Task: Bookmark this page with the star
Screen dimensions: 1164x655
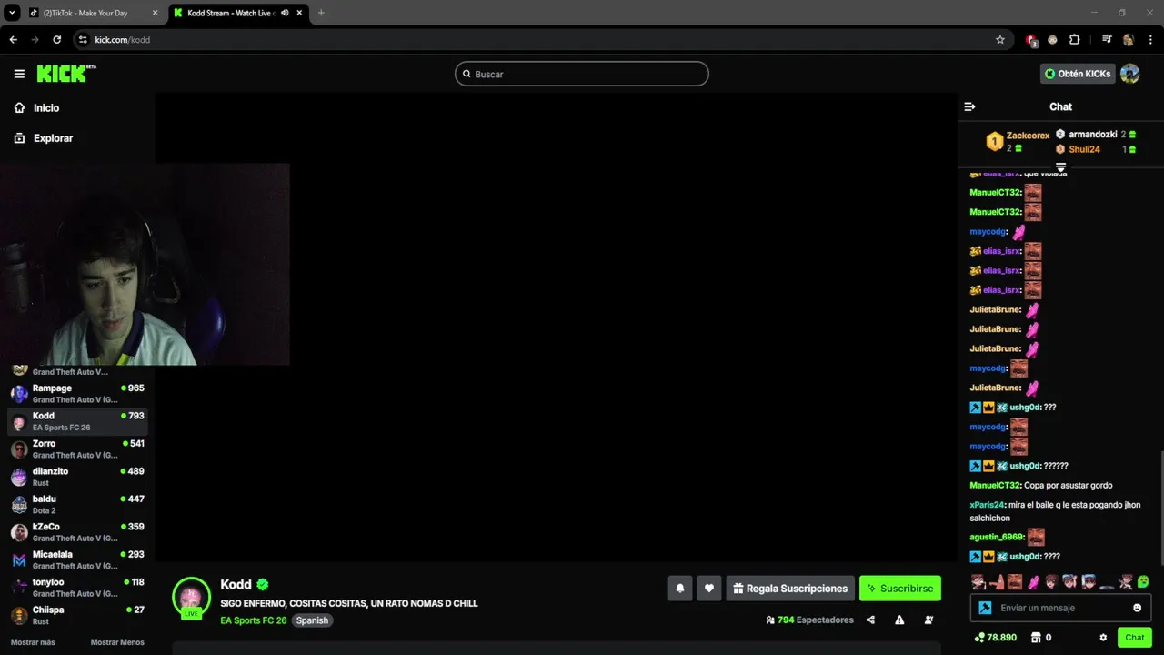Action: point(1000,40)
